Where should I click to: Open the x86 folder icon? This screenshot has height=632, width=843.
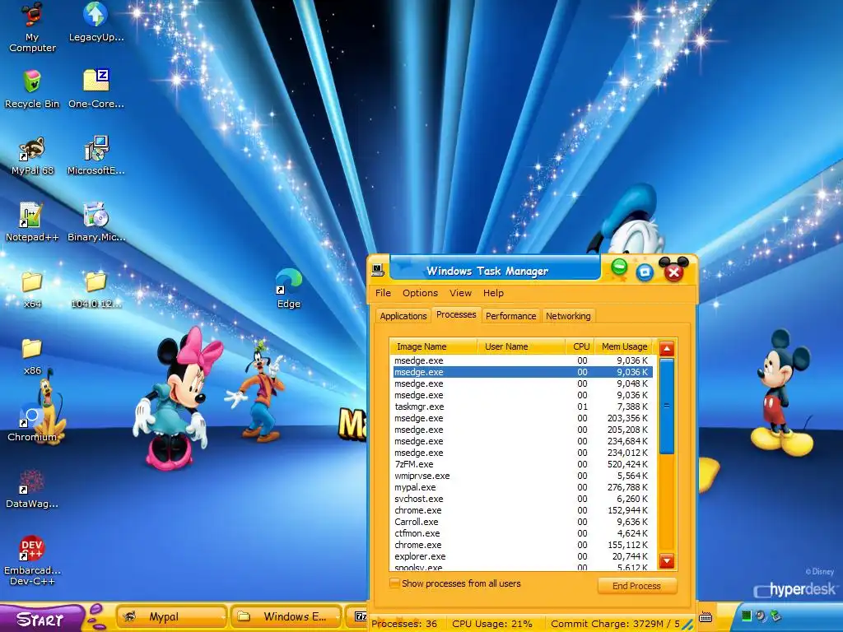[x=32, y=355]
